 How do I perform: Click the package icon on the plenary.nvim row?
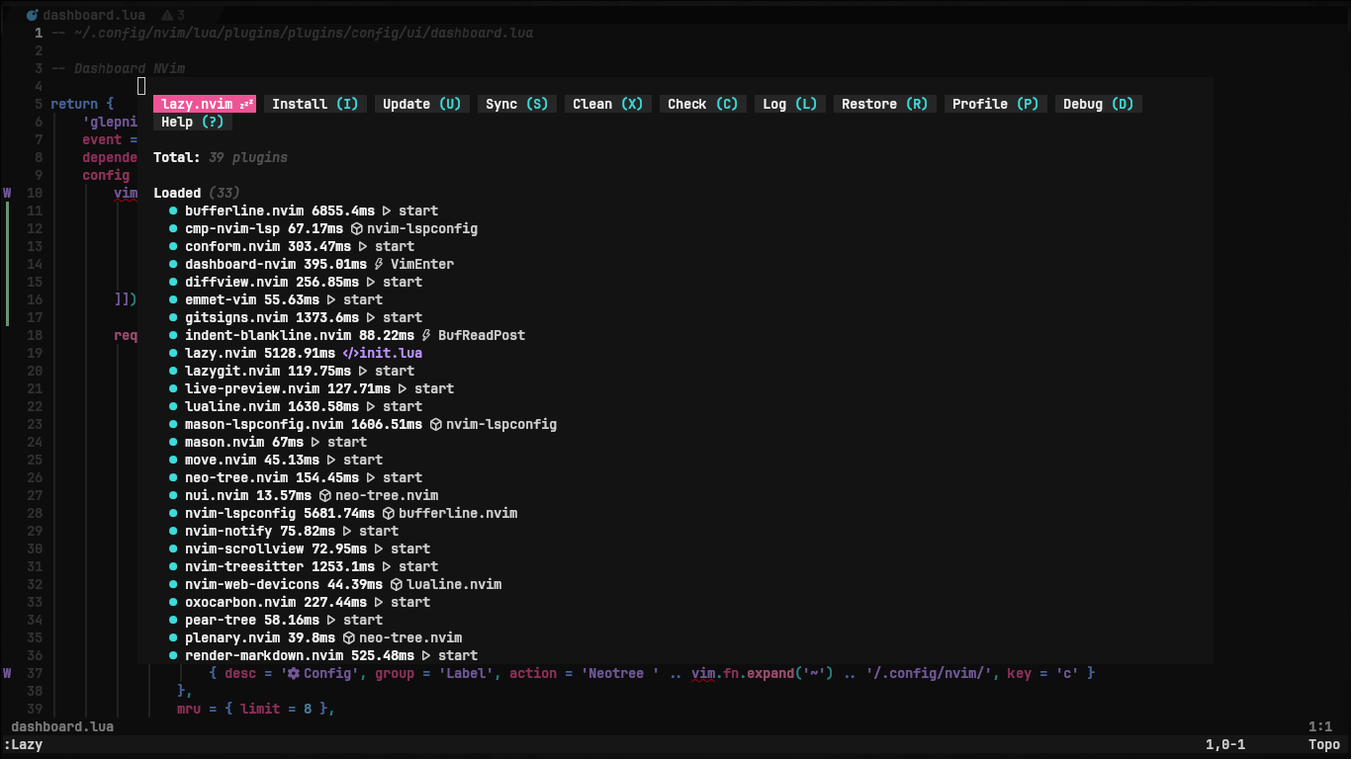[x=349, y=637]
